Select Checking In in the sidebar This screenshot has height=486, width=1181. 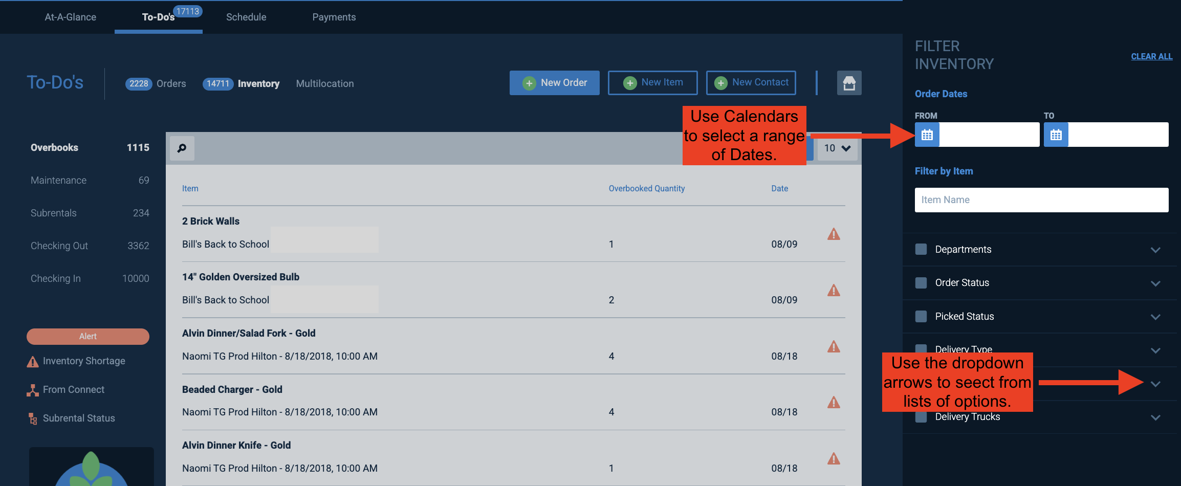(x=90, y=279)
